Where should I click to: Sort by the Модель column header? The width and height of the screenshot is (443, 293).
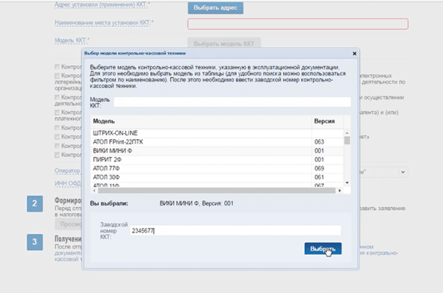point(201,121)
